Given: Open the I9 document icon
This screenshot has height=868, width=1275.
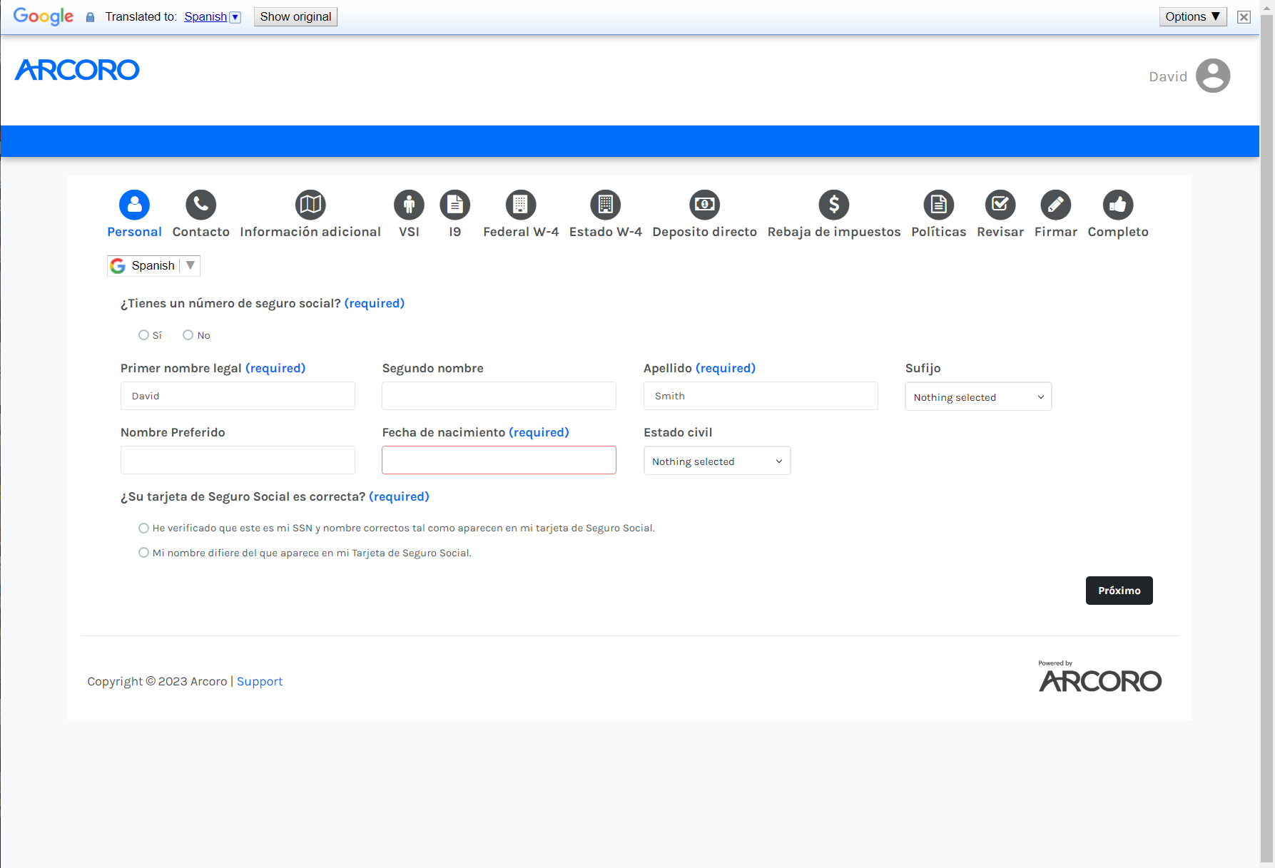Looking at the screenshot, I should coord(455,205).
